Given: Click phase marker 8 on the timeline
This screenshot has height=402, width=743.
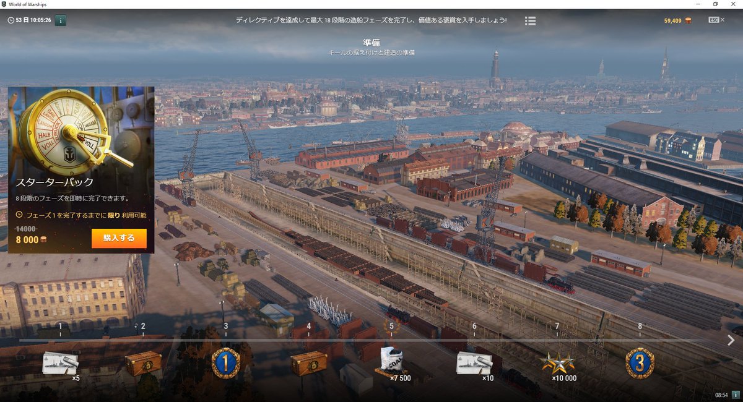Looking at the screenshot, I should pos(640,327).
